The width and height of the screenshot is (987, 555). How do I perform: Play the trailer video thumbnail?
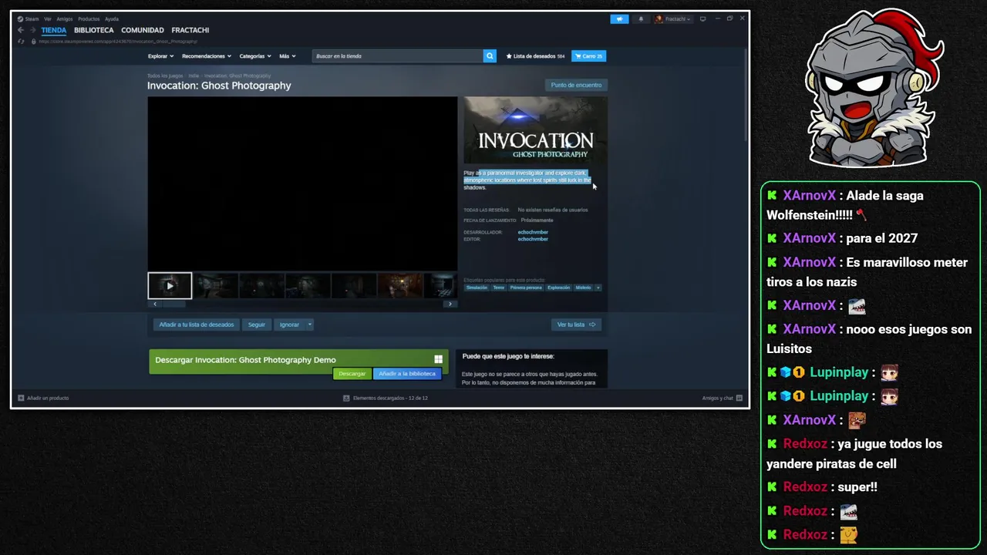[170, 285]
